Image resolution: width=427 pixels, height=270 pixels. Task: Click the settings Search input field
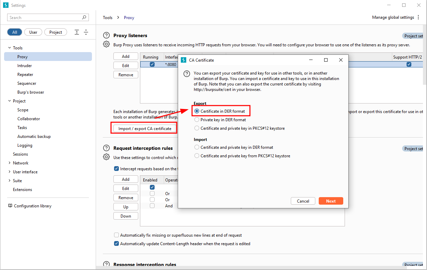[x=45, y=18]
